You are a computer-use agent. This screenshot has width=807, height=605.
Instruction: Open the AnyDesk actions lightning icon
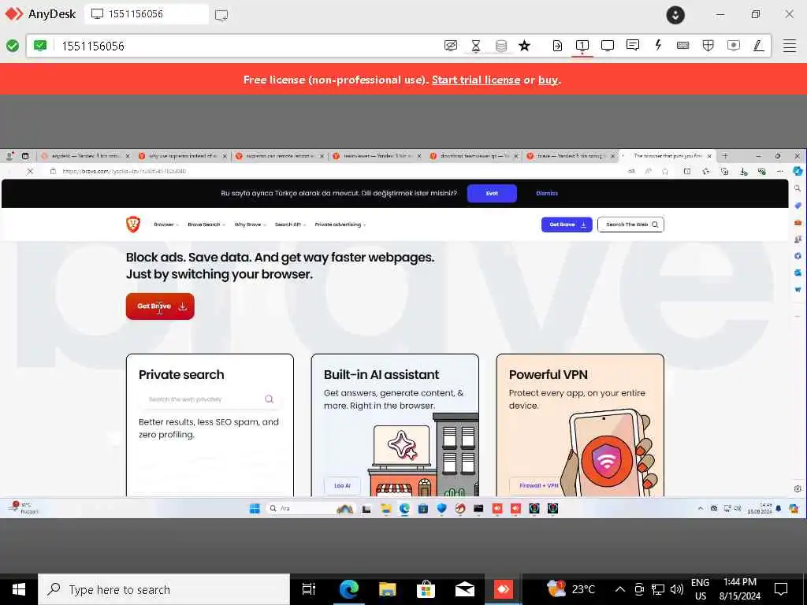[x=658, y=45]
